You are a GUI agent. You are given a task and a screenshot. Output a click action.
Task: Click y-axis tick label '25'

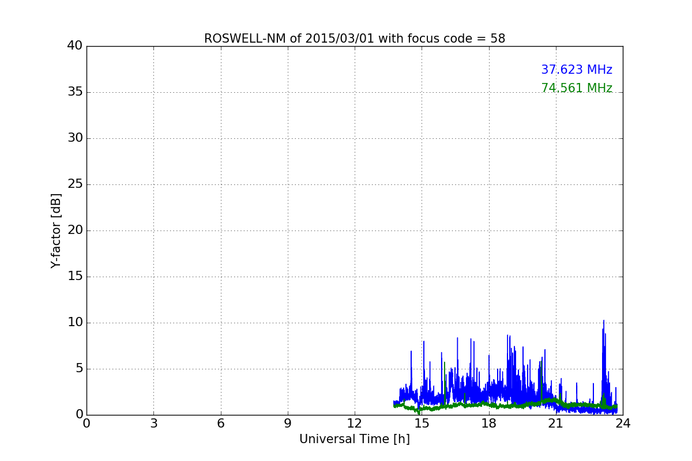75,184
